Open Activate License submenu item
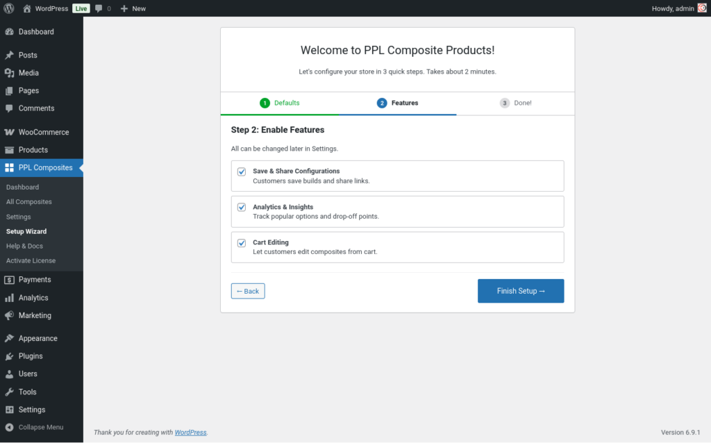This screenshot has height=443, width=711. [31, 260]
